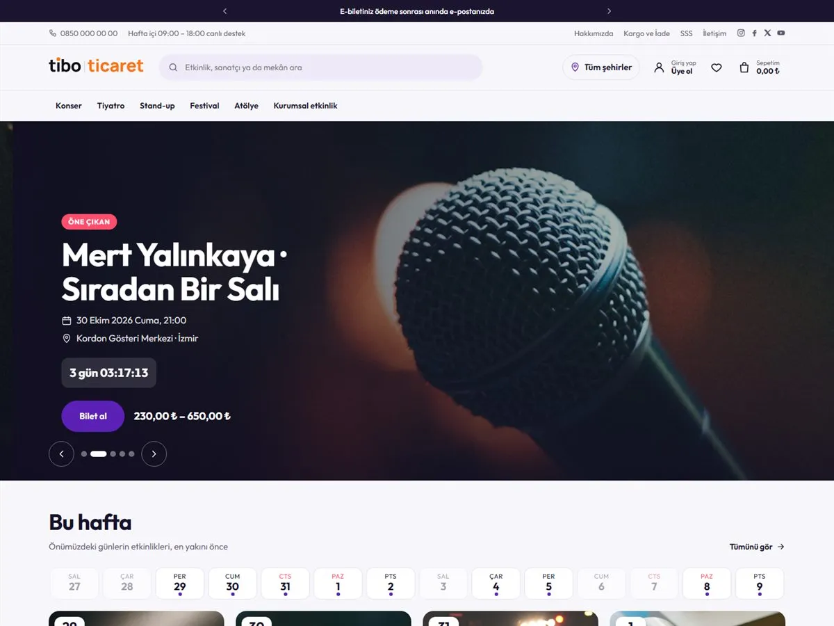Select date ÇAR 4

pos(496,584)
